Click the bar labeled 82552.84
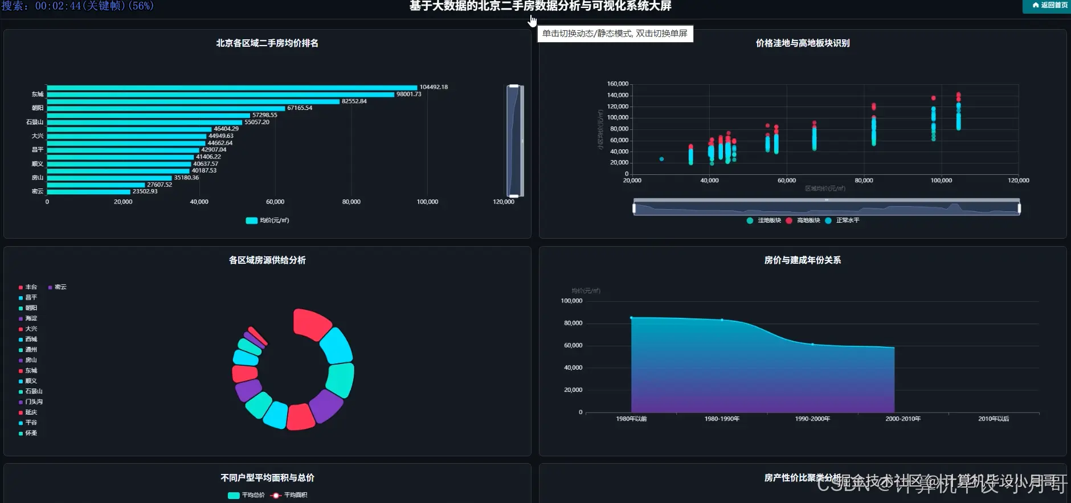 tap(193, 101)
